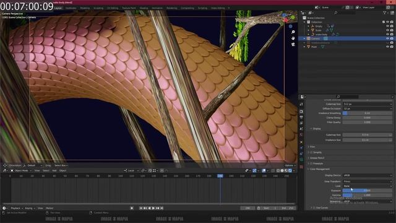Open the timeline Marker menu
This screenshot has height=223, width=396.
tap(49, 208)
